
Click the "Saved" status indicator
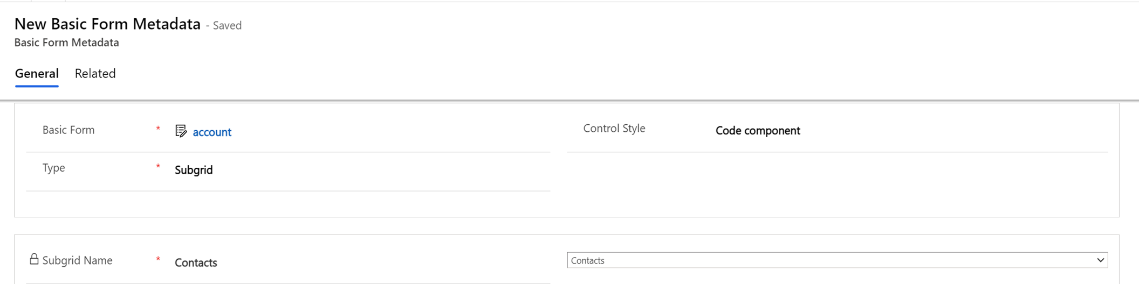(227, 26)
